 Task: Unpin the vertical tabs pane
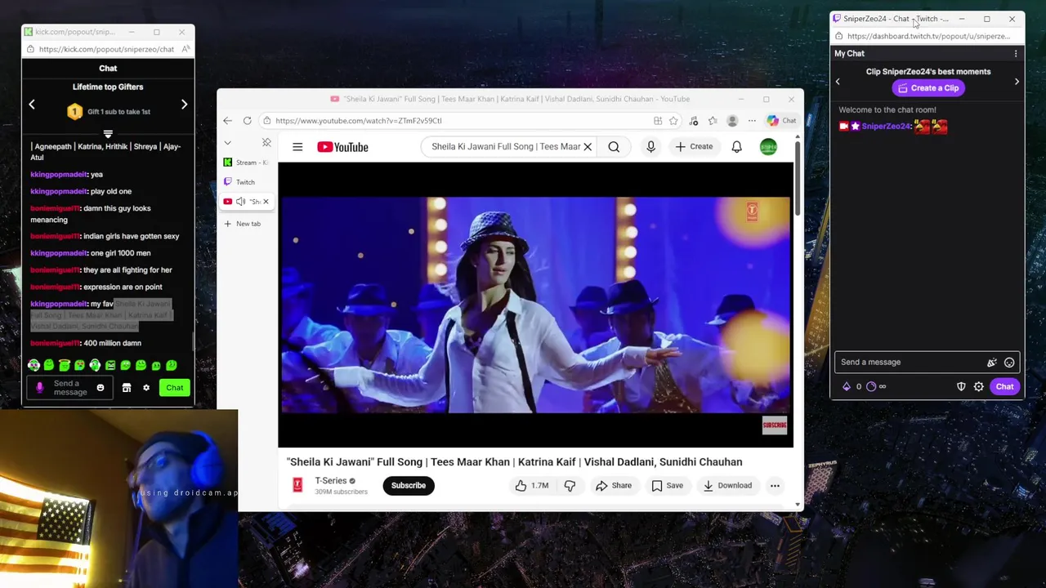click(266, 143)
